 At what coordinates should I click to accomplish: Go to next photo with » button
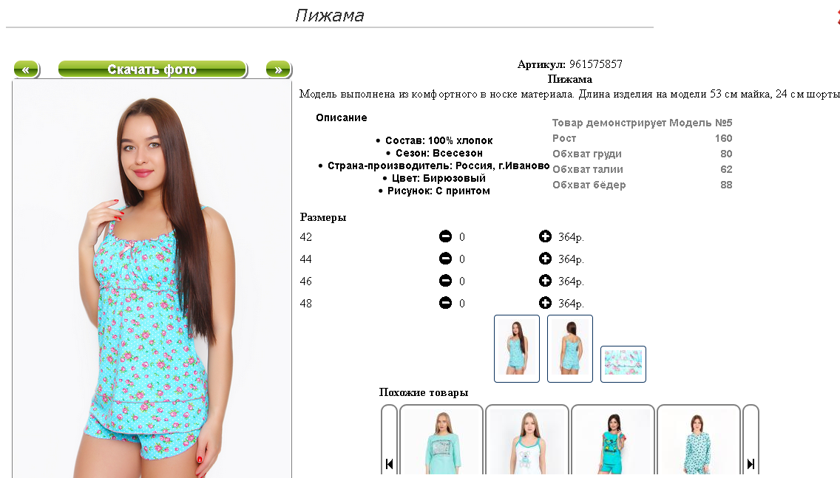click(x=278, y=69)
